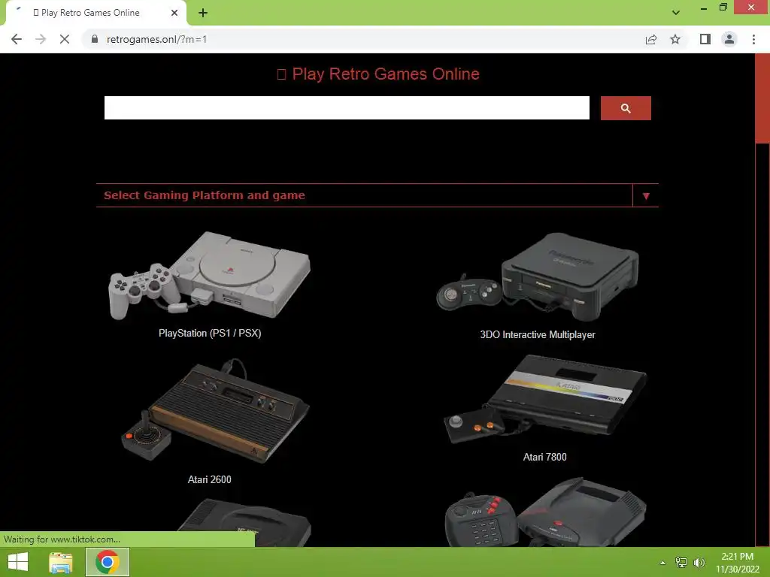Open the tab search chevron

pyautogui.click(x=676, y=13)
